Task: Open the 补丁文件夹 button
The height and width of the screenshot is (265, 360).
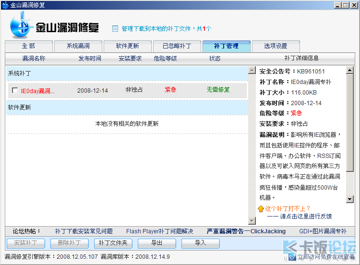Action: pyautogui.click(x=113, y=243)
